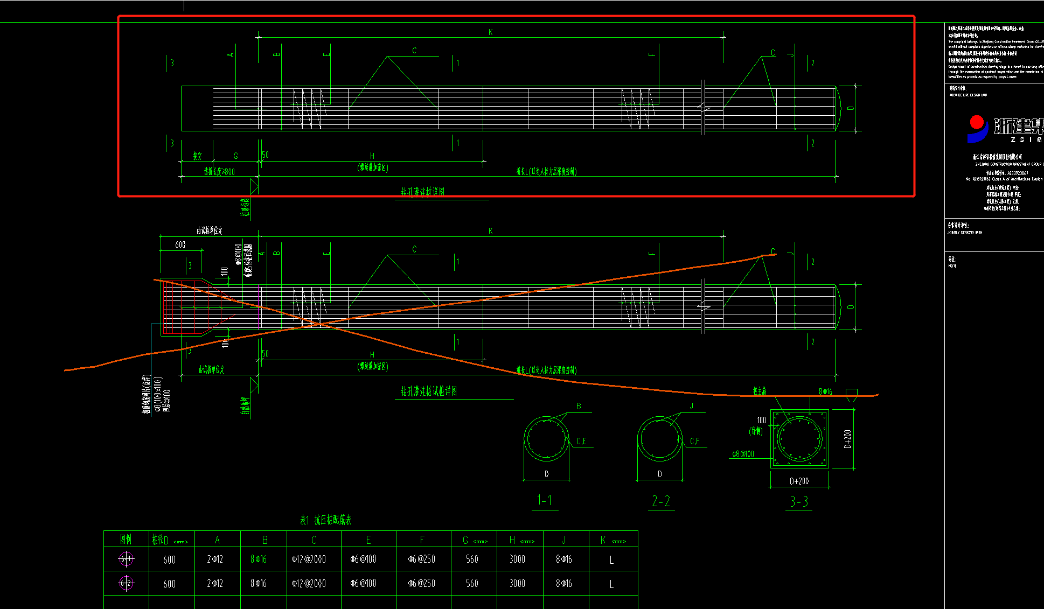Select the title 钻孔灌注桩试桩详图 of lower drawing
This screenshot has width=1044, height=609.
[429, 391]
